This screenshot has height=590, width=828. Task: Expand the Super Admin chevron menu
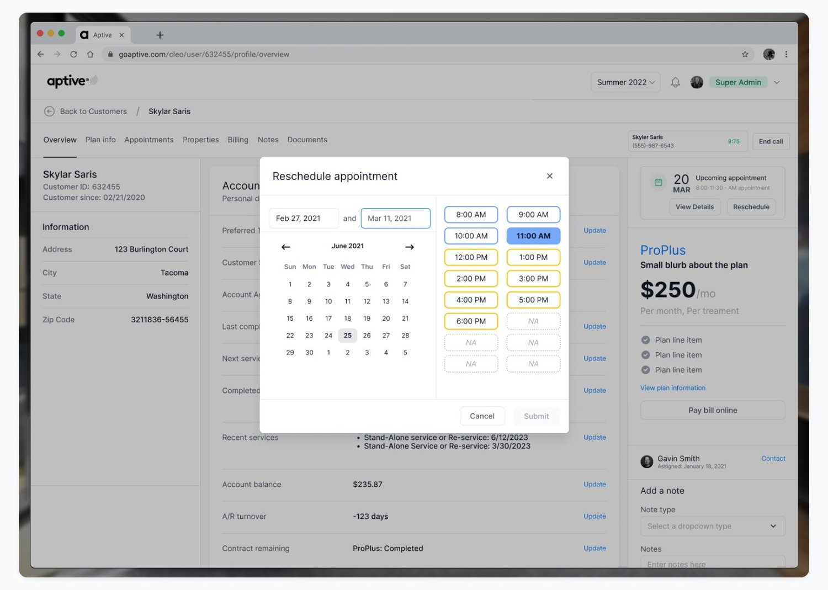point(777,82)
